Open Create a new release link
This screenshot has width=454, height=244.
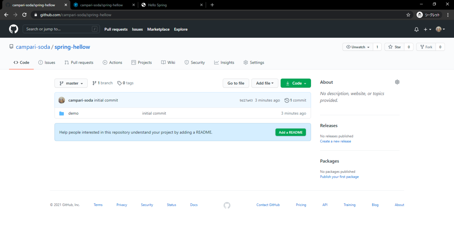[x=336, y=141]
